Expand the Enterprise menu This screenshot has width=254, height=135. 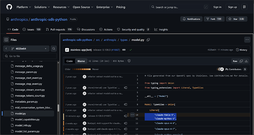pos(105,7)
